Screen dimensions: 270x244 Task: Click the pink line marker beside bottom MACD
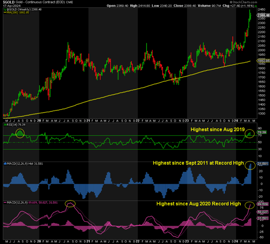pyautogui.click(x=5, y=203)
